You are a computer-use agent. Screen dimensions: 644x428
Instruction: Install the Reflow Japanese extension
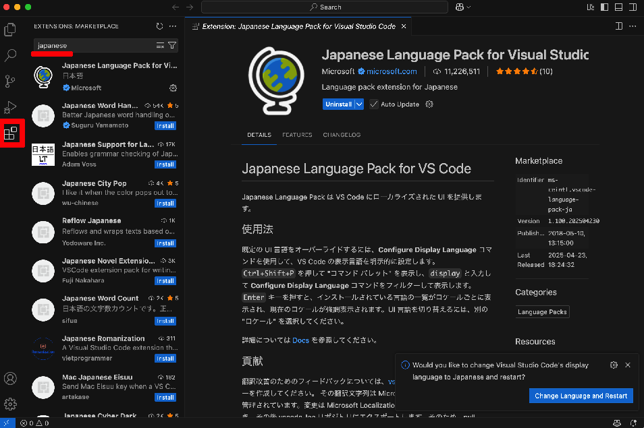click(165, 243)
